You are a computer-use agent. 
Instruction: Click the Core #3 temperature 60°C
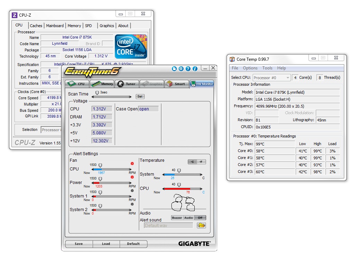(275, 172)
